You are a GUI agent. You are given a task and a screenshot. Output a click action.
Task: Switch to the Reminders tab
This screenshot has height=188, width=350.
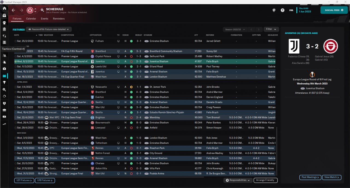click(59, 19)
